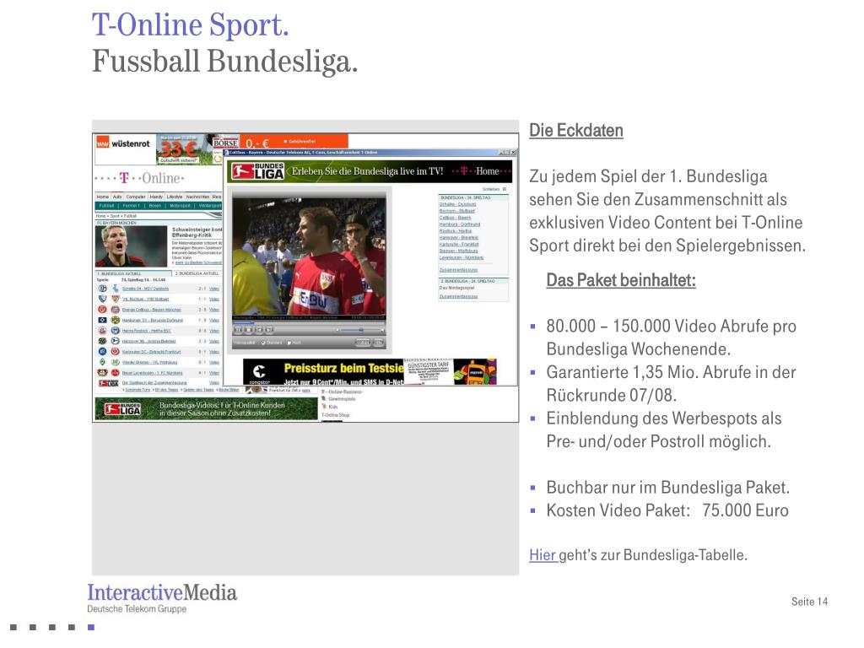Click the T-Online logo on the website
This screenshot has width=864, height=648.
point(140,178)
